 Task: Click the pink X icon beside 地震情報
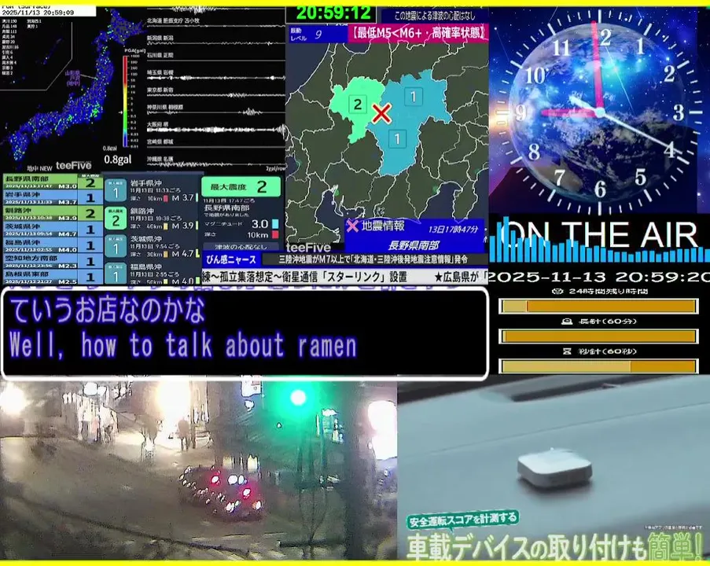coord(352,226)
